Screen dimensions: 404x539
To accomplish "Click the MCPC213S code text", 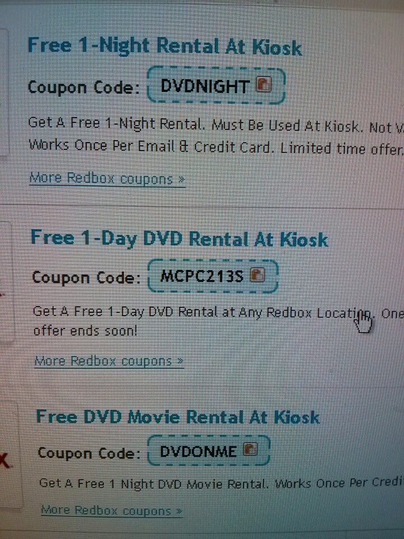I will pos(202,276).
